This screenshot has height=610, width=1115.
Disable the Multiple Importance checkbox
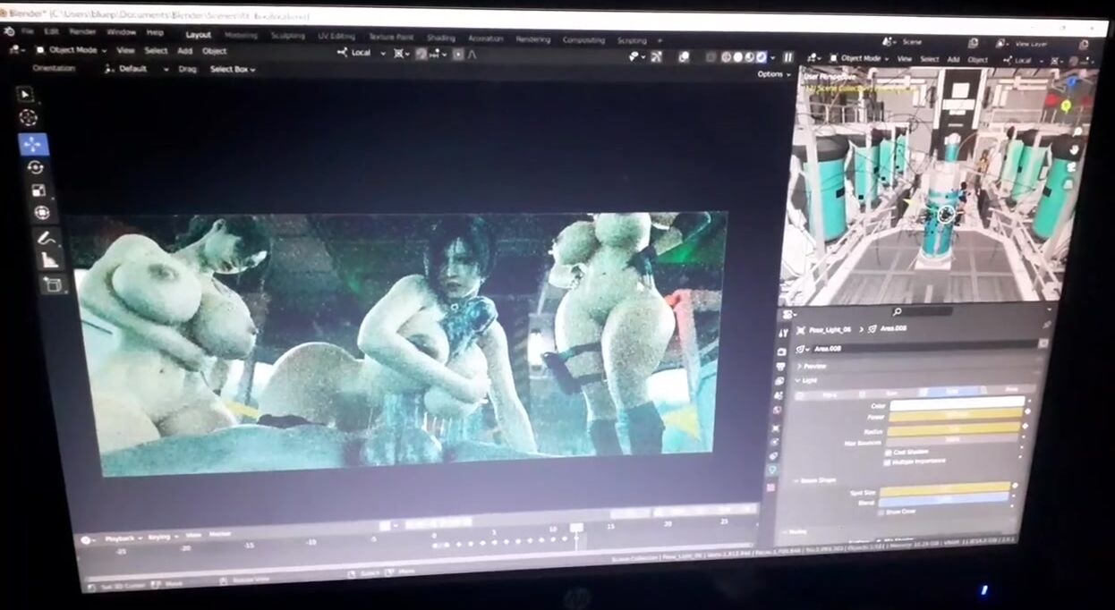point(886,462)
